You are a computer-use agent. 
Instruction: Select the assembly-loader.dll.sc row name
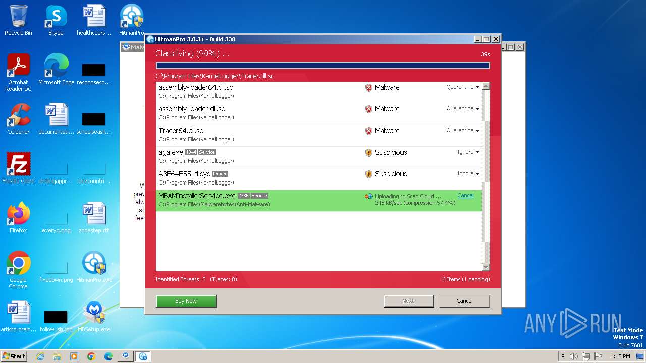pyautogui.click(x=192, y=109)
